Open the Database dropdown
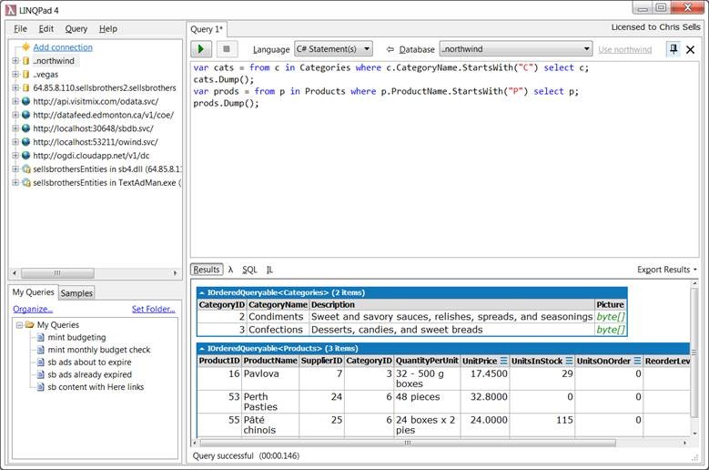The height and width of the screenshot is (470, 709). tap(516, 48)
